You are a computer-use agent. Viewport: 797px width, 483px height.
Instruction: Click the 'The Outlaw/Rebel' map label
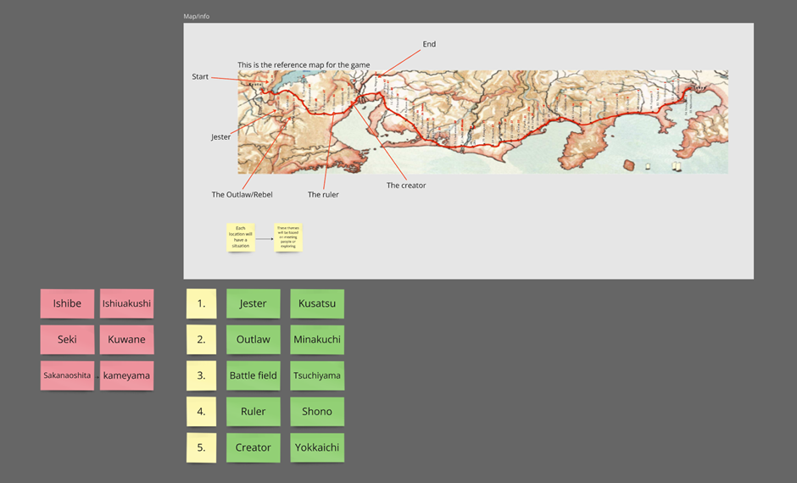(242, 195)
